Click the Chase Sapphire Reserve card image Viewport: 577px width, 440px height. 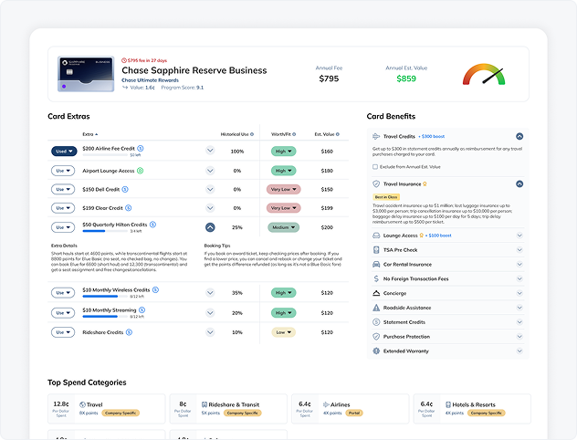84,75
